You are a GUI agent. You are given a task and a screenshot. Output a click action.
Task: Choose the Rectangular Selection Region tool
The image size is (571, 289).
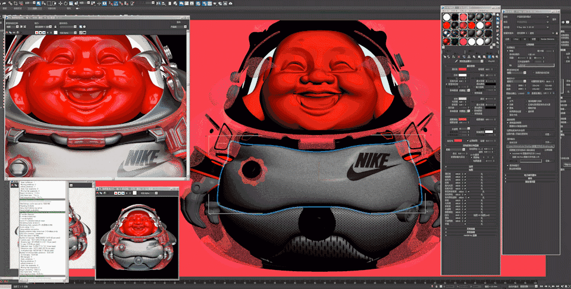[x=49, y=4]
